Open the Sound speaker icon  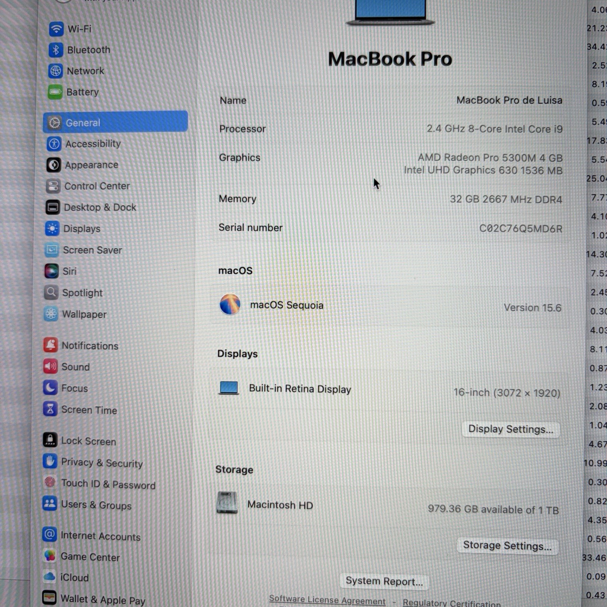pyautogui.click(x=50, y=366)
